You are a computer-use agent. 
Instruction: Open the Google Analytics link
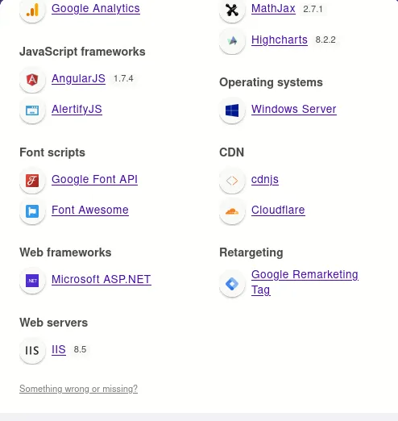tap(96, 8)
